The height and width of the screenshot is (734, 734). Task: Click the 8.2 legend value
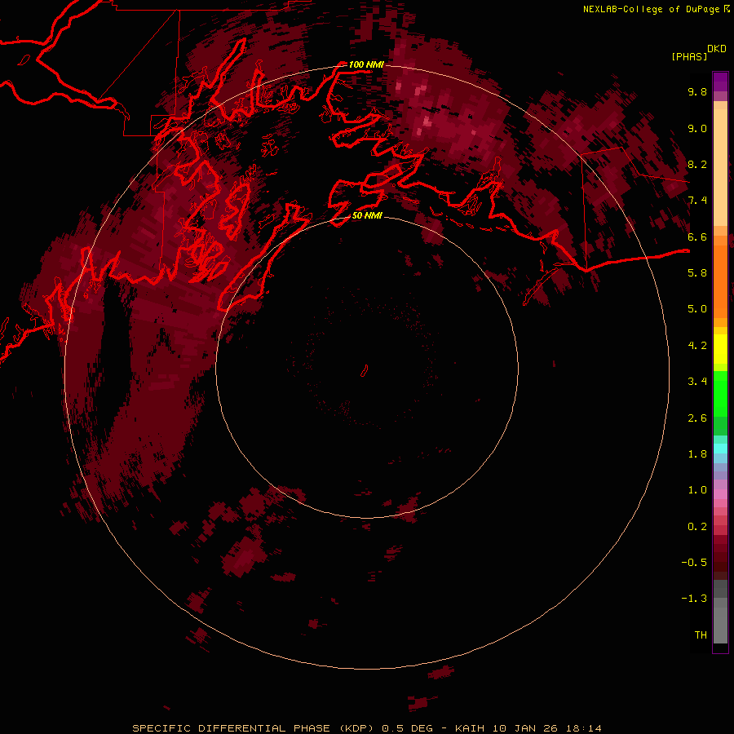(697, 164)
